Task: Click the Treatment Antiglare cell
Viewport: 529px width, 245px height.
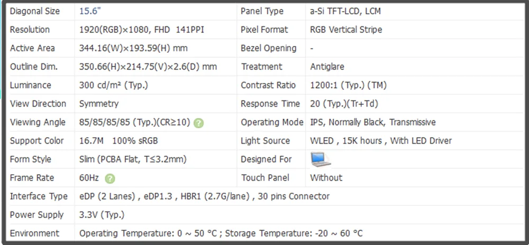Action: click(327, 67)
